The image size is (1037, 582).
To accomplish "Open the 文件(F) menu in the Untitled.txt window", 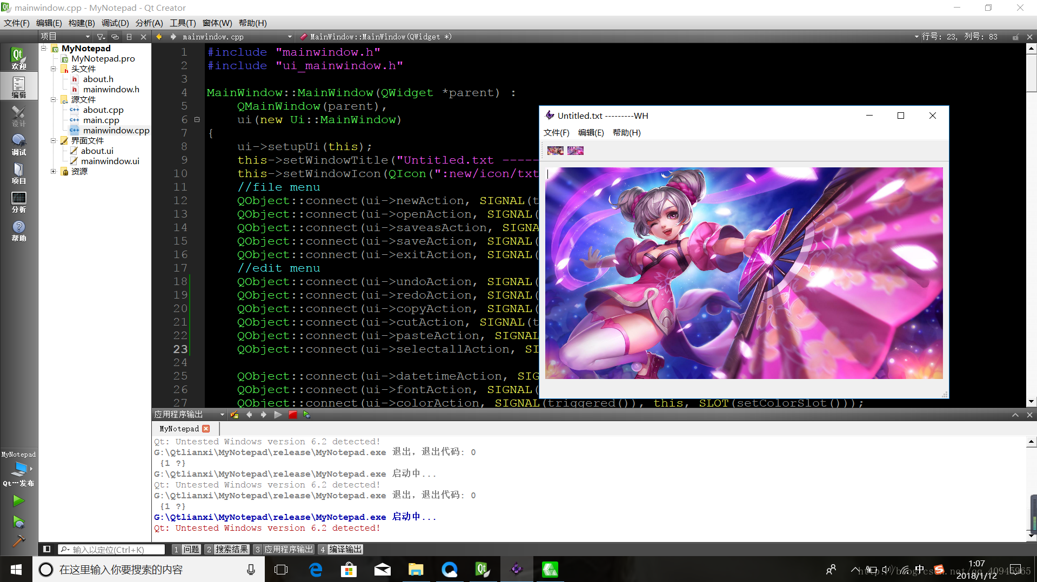I will [556, 132].
